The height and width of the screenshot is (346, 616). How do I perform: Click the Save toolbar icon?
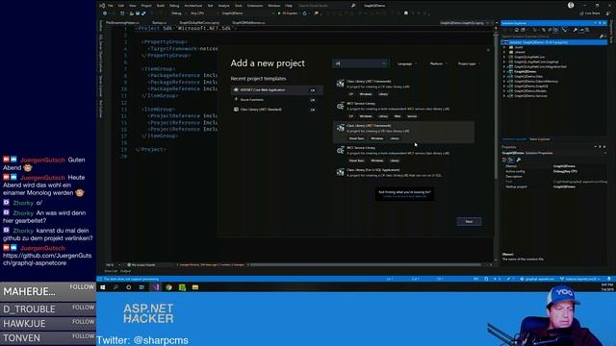pos(138,13)
